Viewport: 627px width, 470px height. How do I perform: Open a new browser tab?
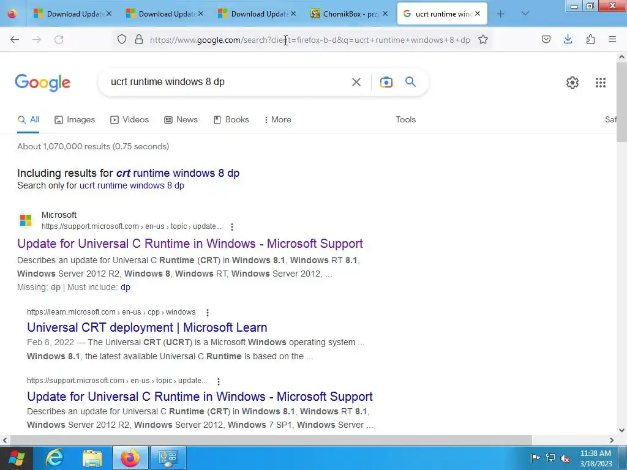pyautogui.click(x=501, y=14)
